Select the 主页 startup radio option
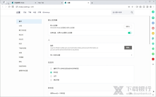Image resolution: width=156 pixels, height=97 pixels. [51, 76]
